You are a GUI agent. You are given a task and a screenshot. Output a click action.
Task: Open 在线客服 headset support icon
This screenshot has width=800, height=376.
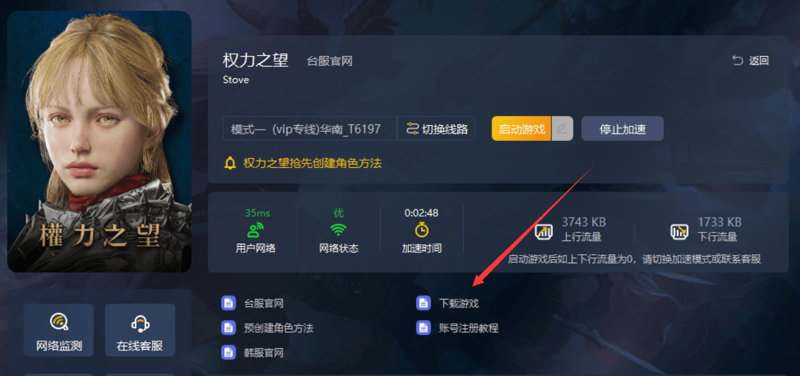click(139, 323)
